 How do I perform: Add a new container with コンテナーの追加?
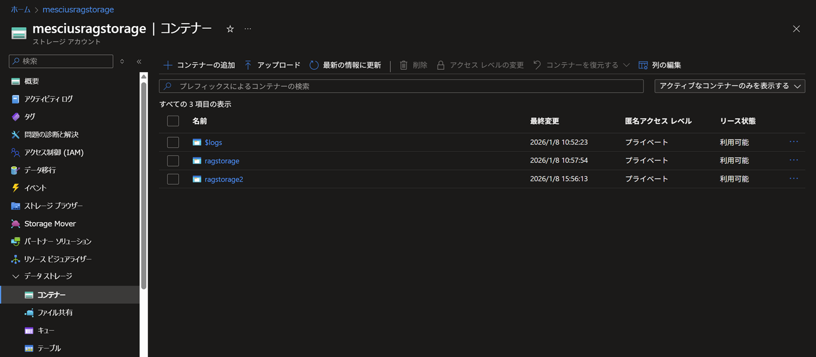[199, 65]
